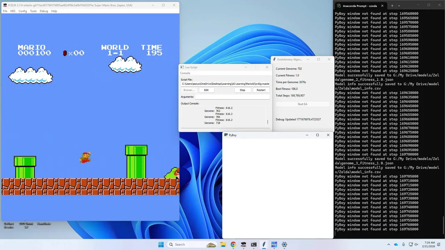Screen dimensions: 445x250
Task: Open the Tools menu in FCEUX
Action: click(33, 11)
